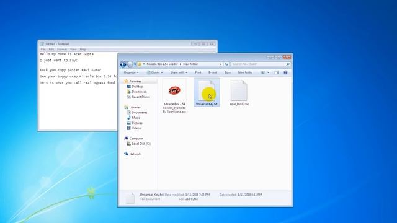Click Notepad line 'I just want to say:'
The image size is (397, 223).
tap(59, 61)
